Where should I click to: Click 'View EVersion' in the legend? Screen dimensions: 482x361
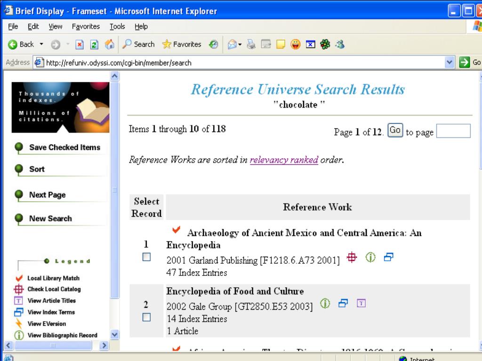click(47, 323)
